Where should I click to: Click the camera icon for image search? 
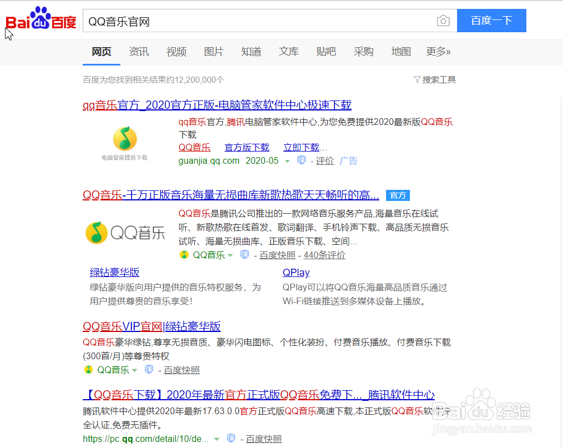pyautogui.click(x=443, y=20)
